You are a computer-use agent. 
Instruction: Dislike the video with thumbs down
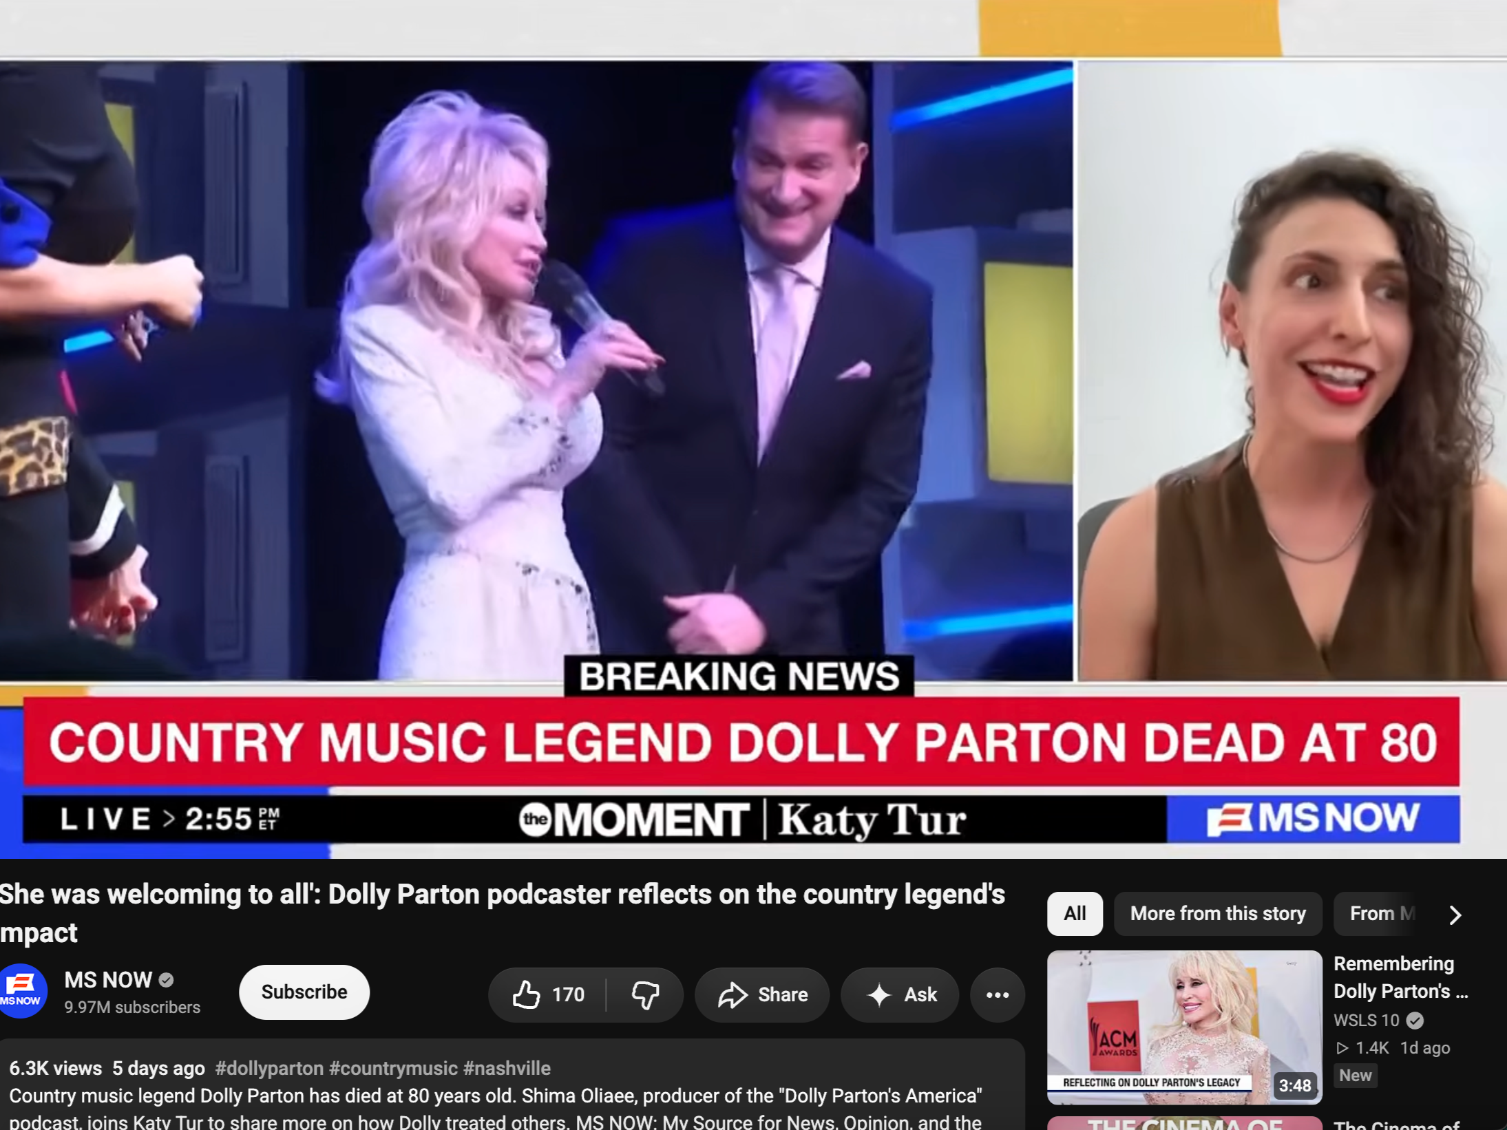click(x=645, y=994)
